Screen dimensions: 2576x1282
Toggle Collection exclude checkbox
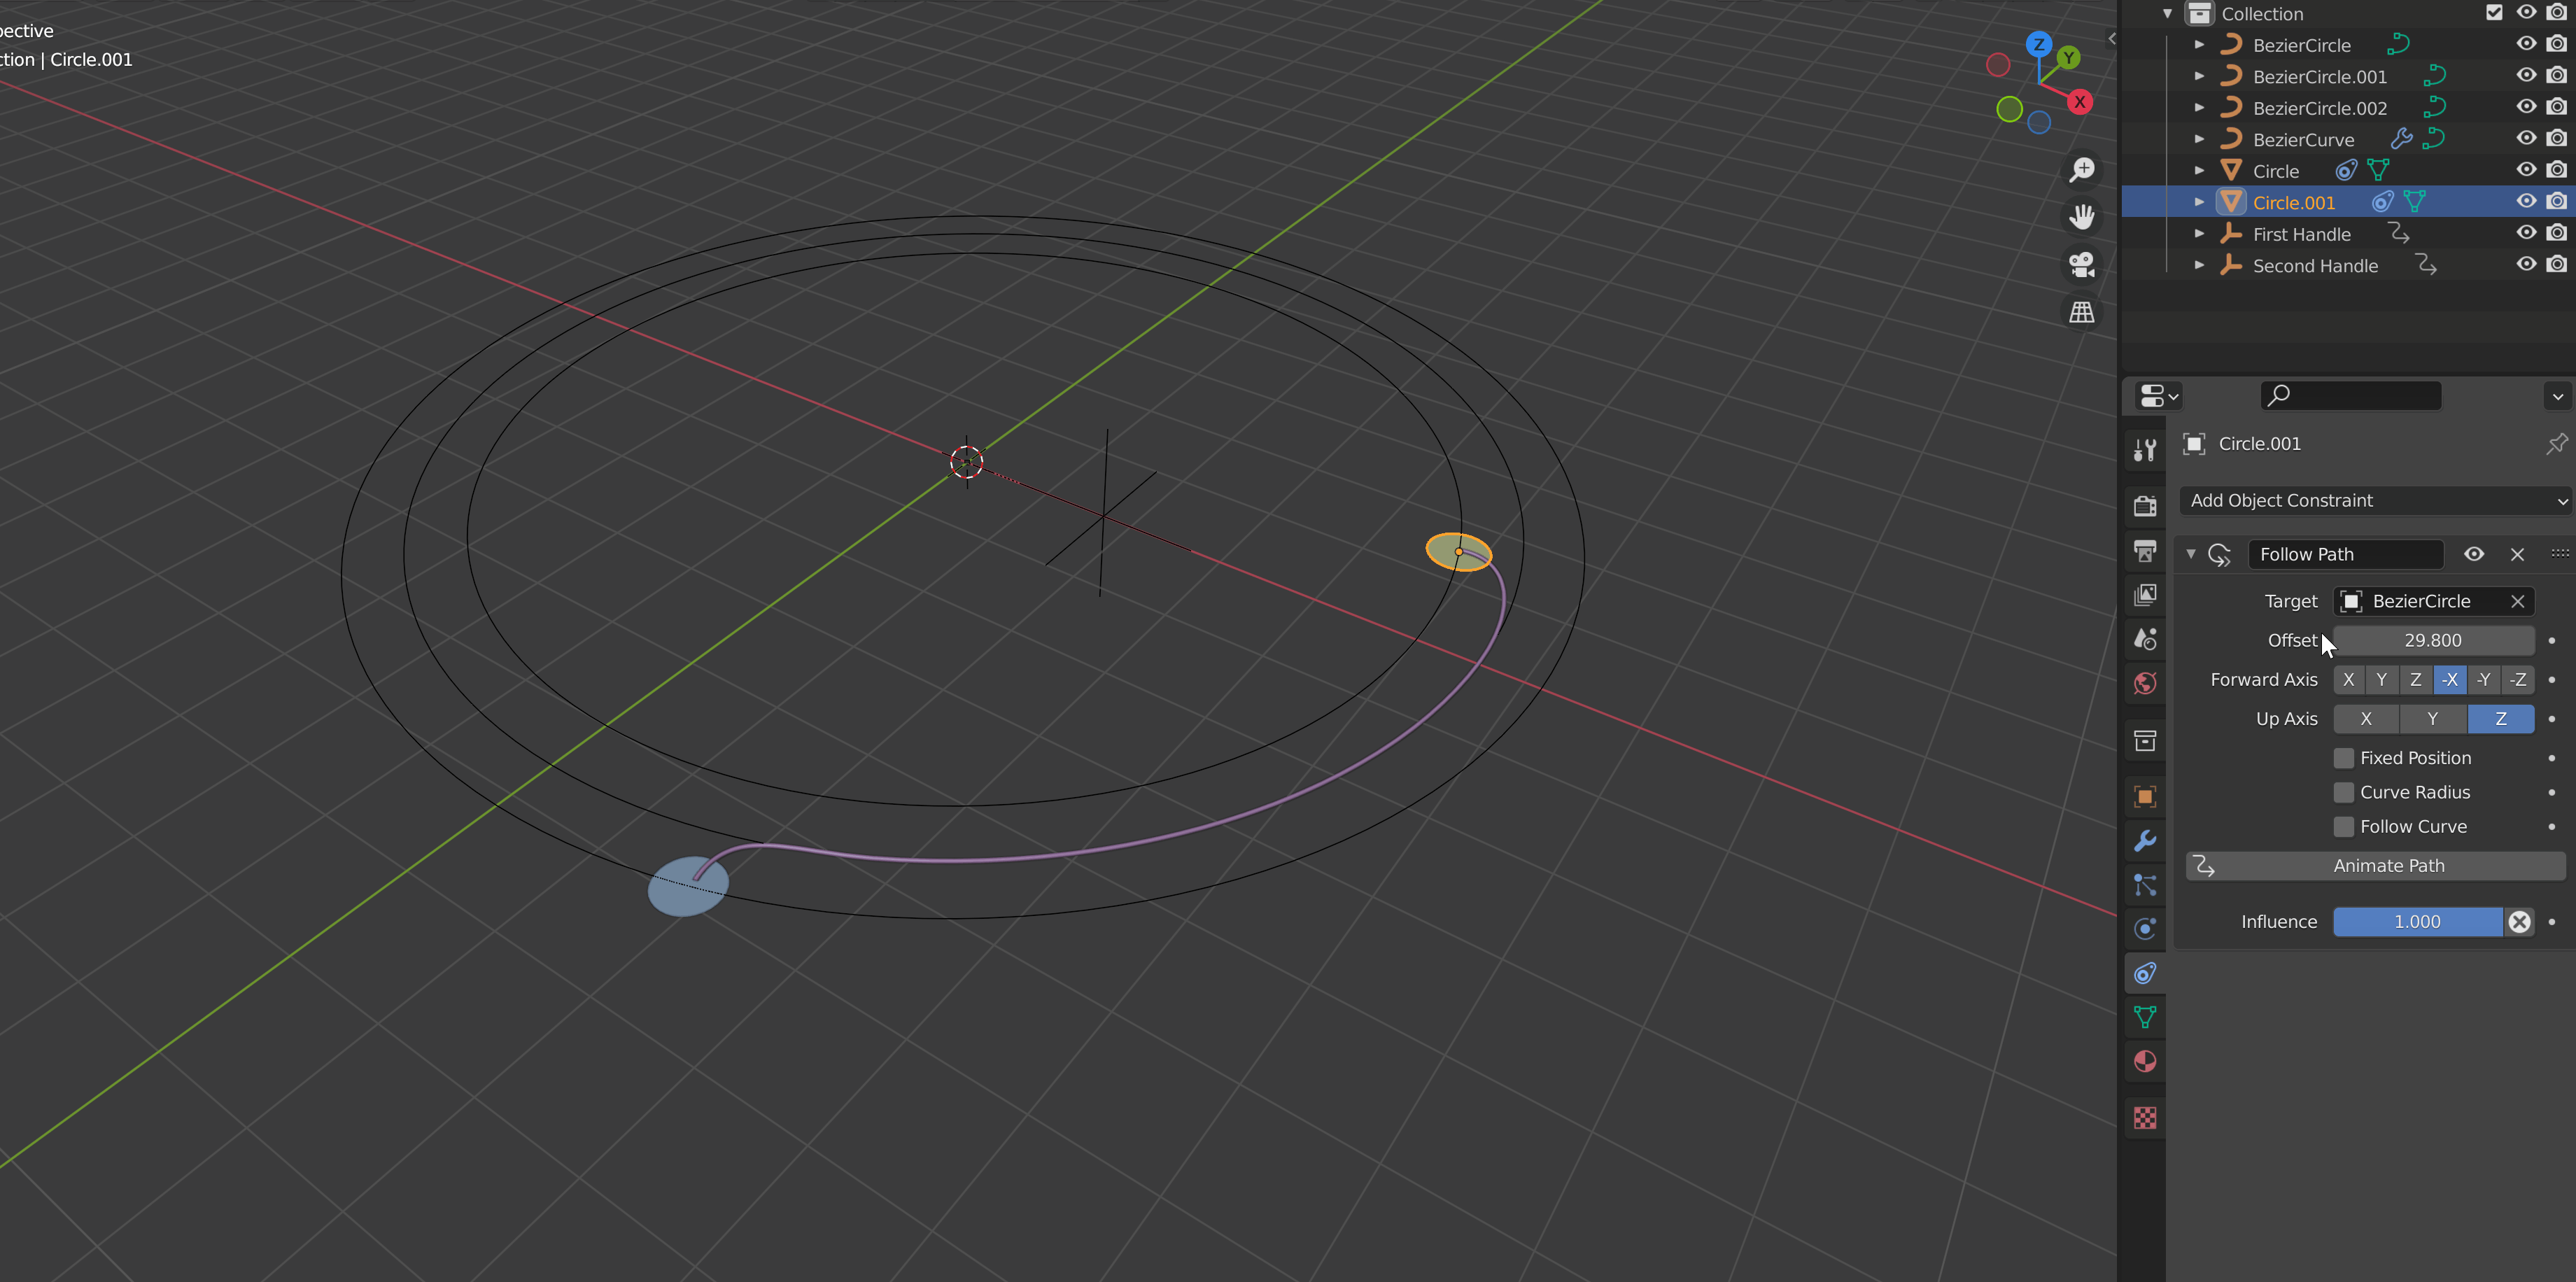coord(2494,13)
